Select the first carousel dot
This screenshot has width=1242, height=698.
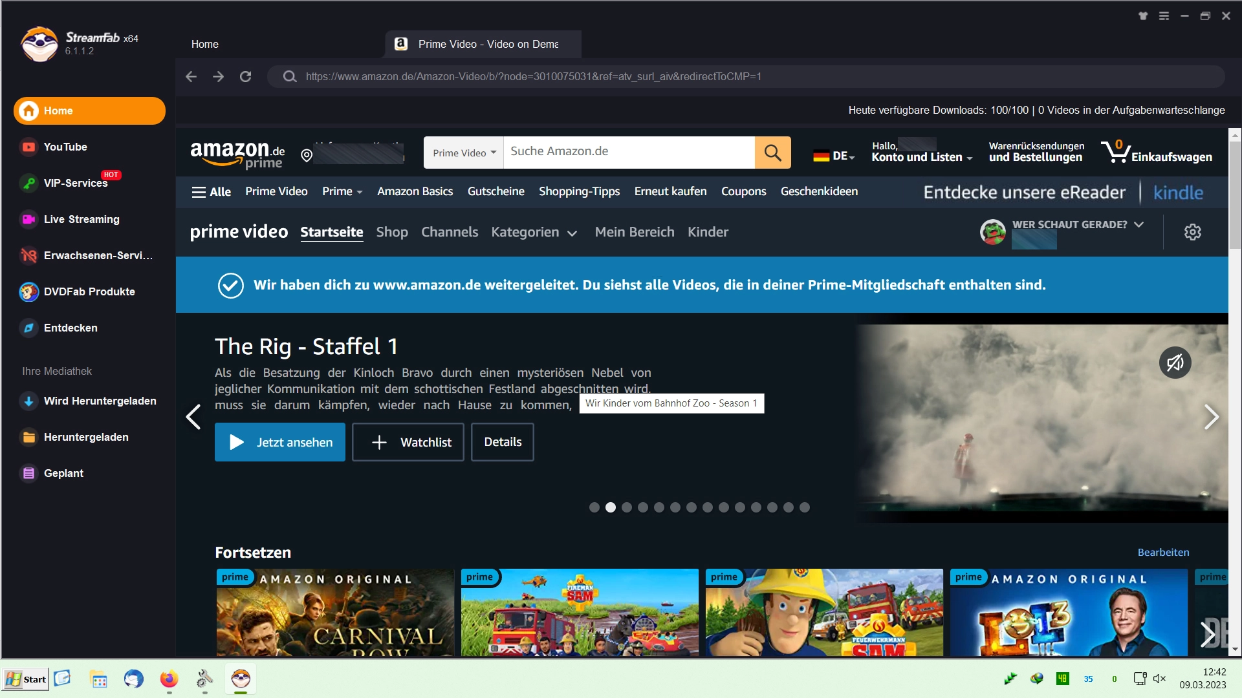click(594, 507)
